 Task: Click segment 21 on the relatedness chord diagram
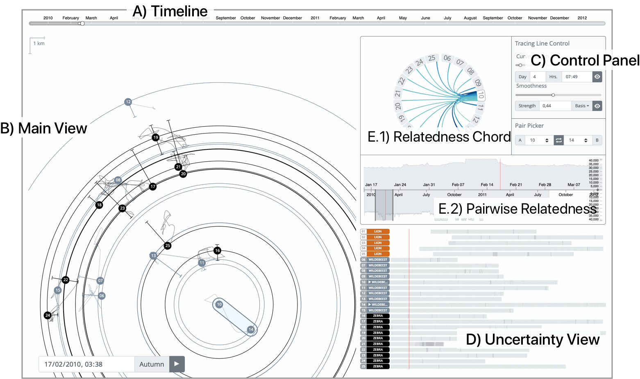398,93
